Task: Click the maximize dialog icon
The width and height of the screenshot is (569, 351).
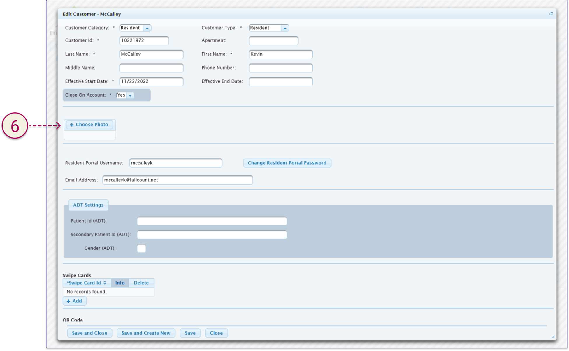Action: click(551, 14)
